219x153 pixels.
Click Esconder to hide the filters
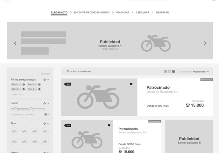coord(45,74)
